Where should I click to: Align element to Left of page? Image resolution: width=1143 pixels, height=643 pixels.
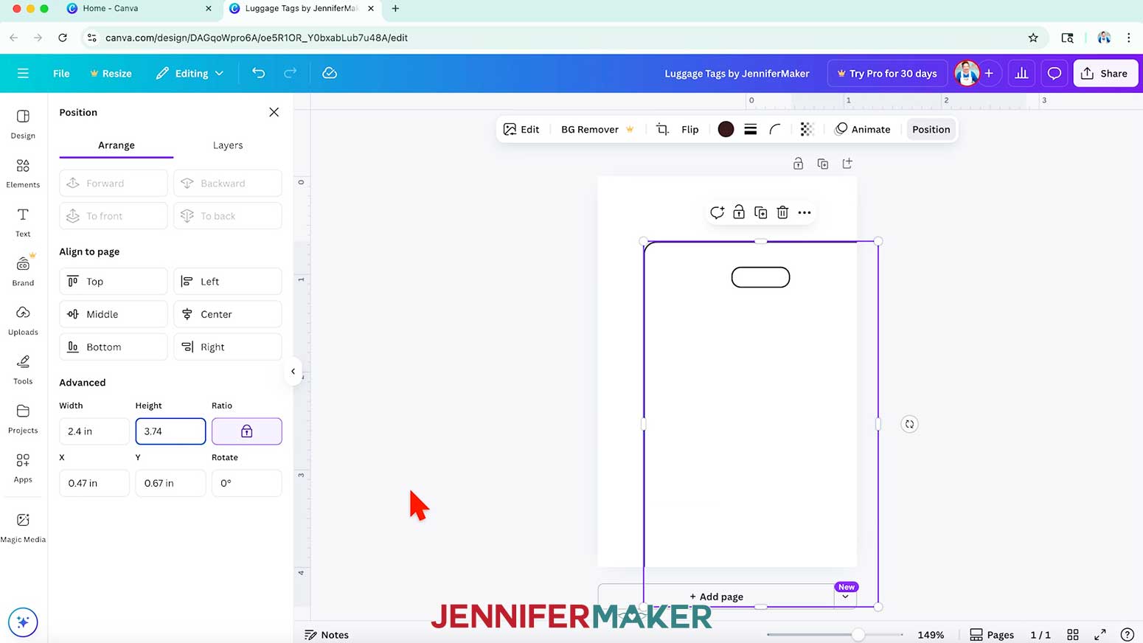pyautogui.click(x=228, y=282)
